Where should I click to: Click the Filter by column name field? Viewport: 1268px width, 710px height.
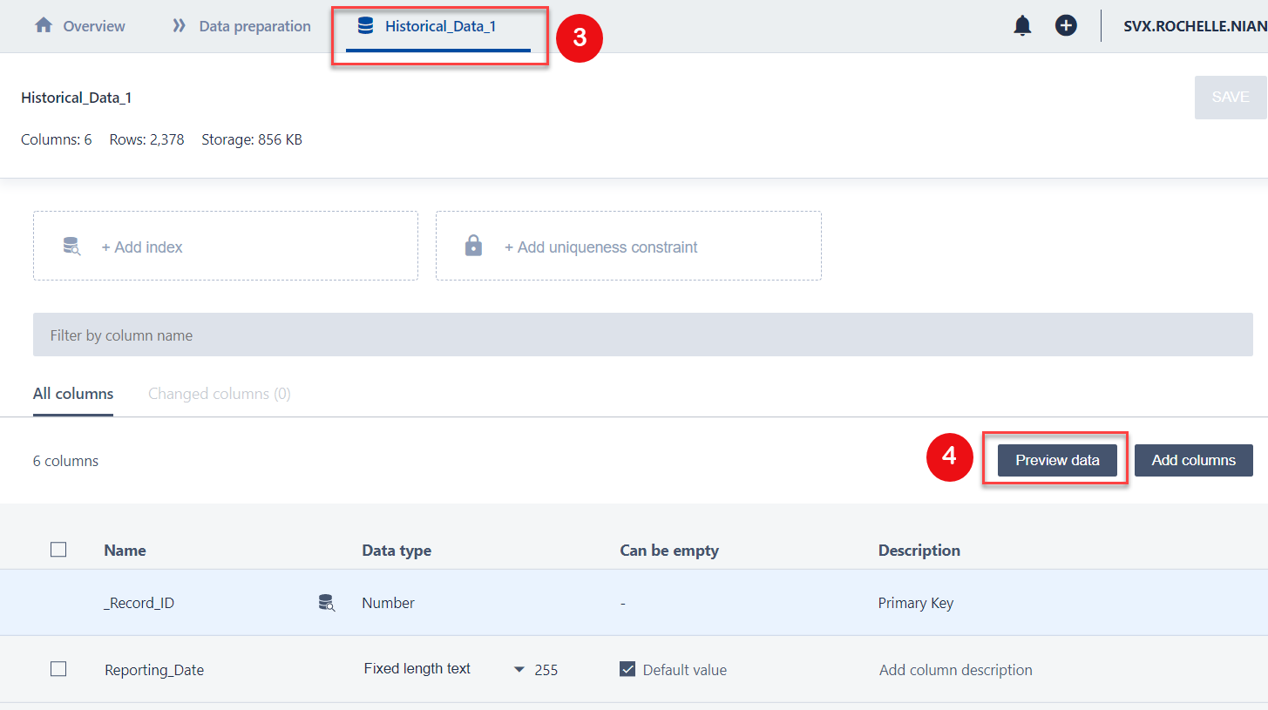point(642,335)
